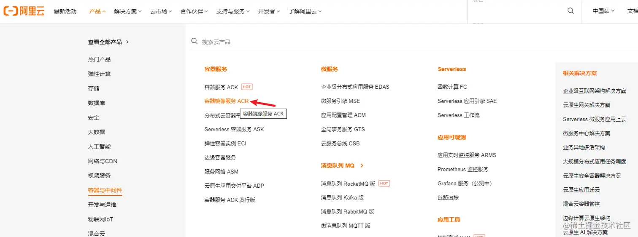Click the search magnifier icon in header
Image resolution: width=638 pixels, height=237 pixels.
[x=570, y=11]
